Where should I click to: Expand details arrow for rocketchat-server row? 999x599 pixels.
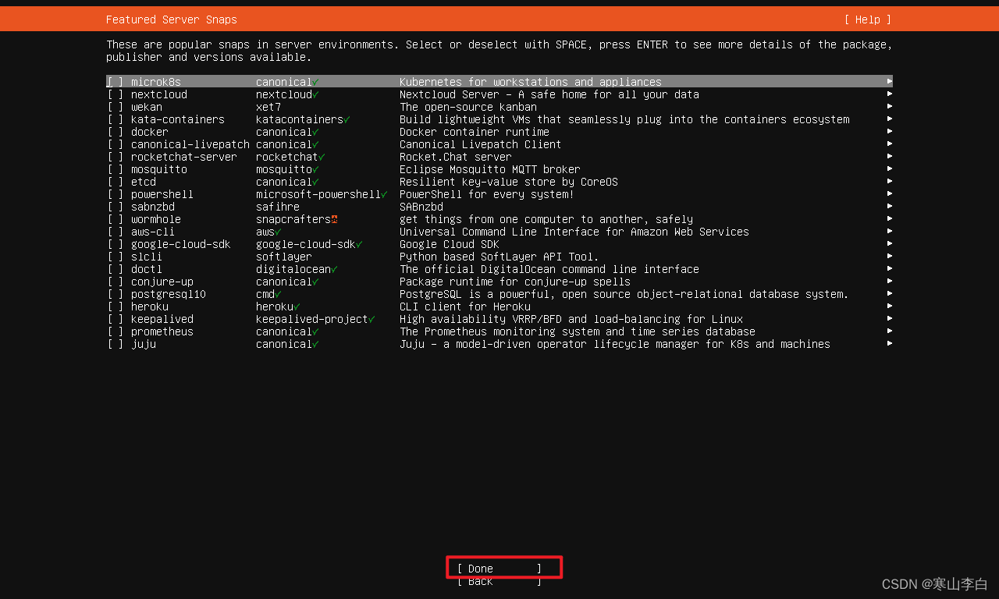click(890, 157)
